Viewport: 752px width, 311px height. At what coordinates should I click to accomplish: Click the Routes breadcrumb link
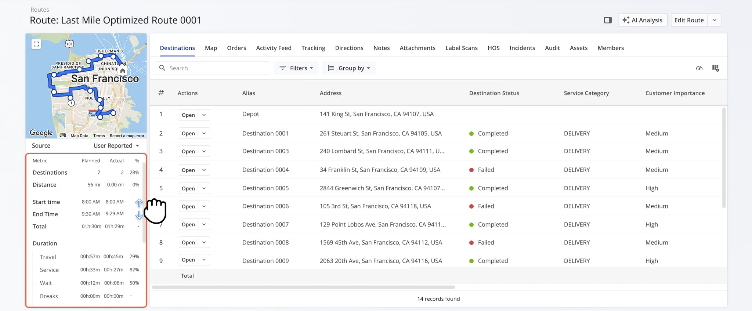40,10
